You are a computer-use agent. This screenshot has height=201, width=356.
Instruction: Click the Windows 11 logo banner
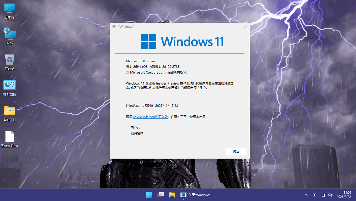(182, 42)
